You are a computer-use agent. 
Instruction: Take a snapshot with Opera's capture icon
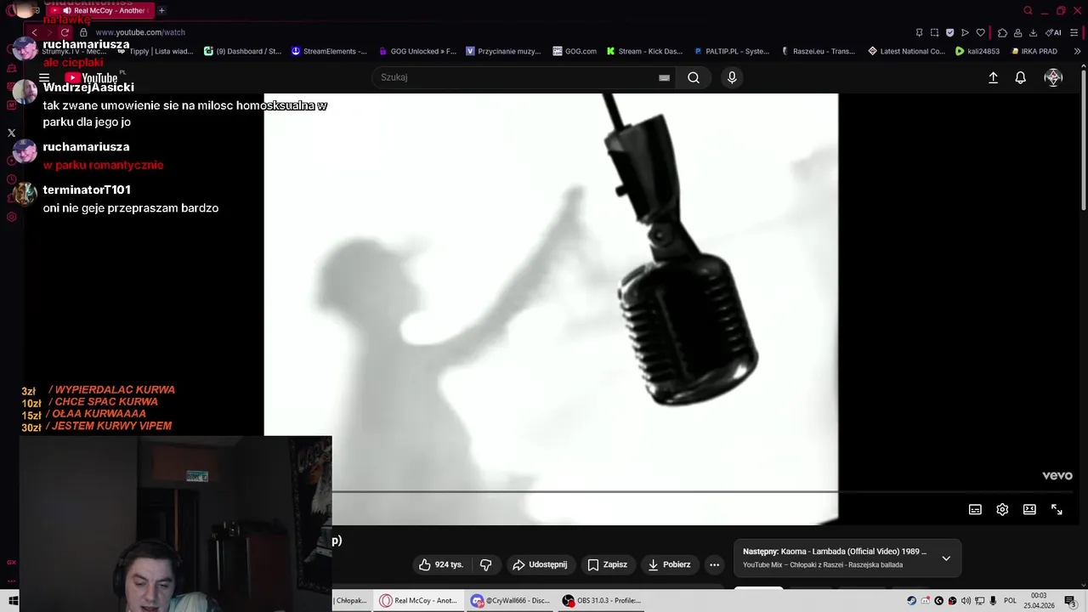point(934,32)
